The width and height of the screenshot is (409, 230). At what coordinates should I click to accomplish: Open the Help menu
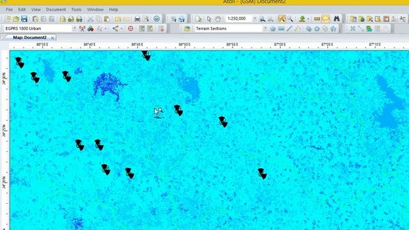click(x=114, y=10)
